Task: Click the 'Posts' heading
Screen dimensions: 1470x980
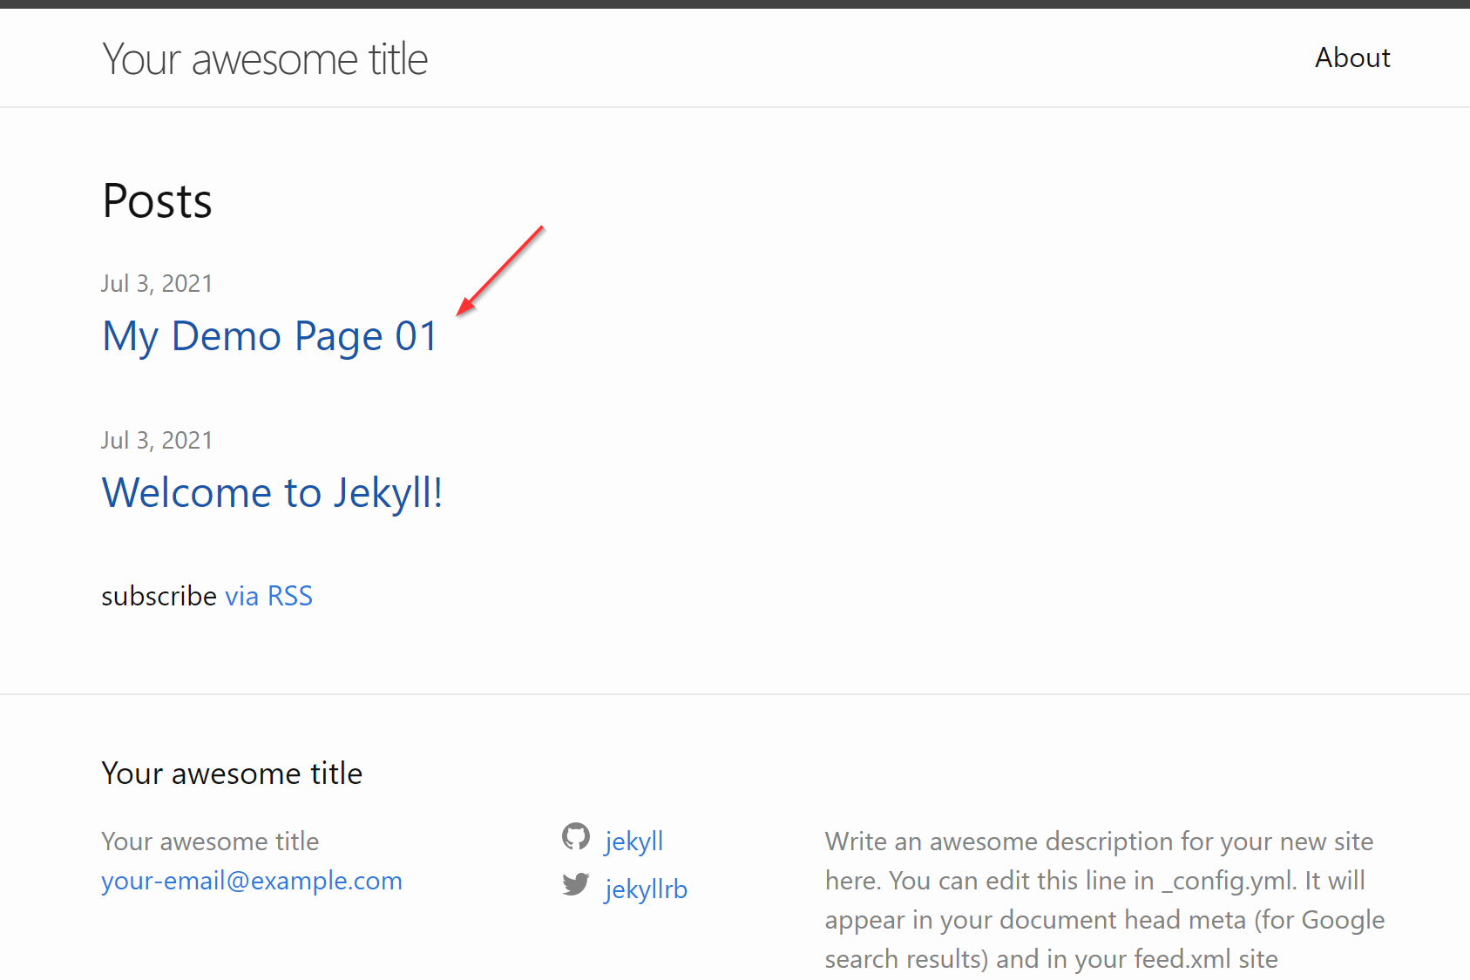Action: tap(157, 201)
